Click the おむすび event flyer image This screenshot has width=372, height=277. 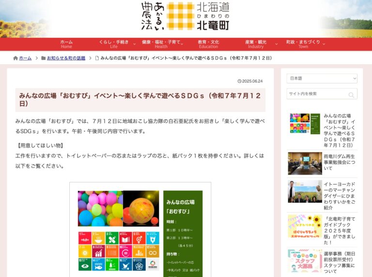point(140,230)
